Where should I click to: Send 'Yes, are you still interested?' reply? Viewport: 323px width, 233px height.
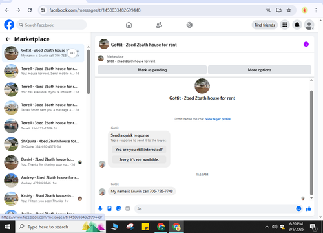(139, 150)
